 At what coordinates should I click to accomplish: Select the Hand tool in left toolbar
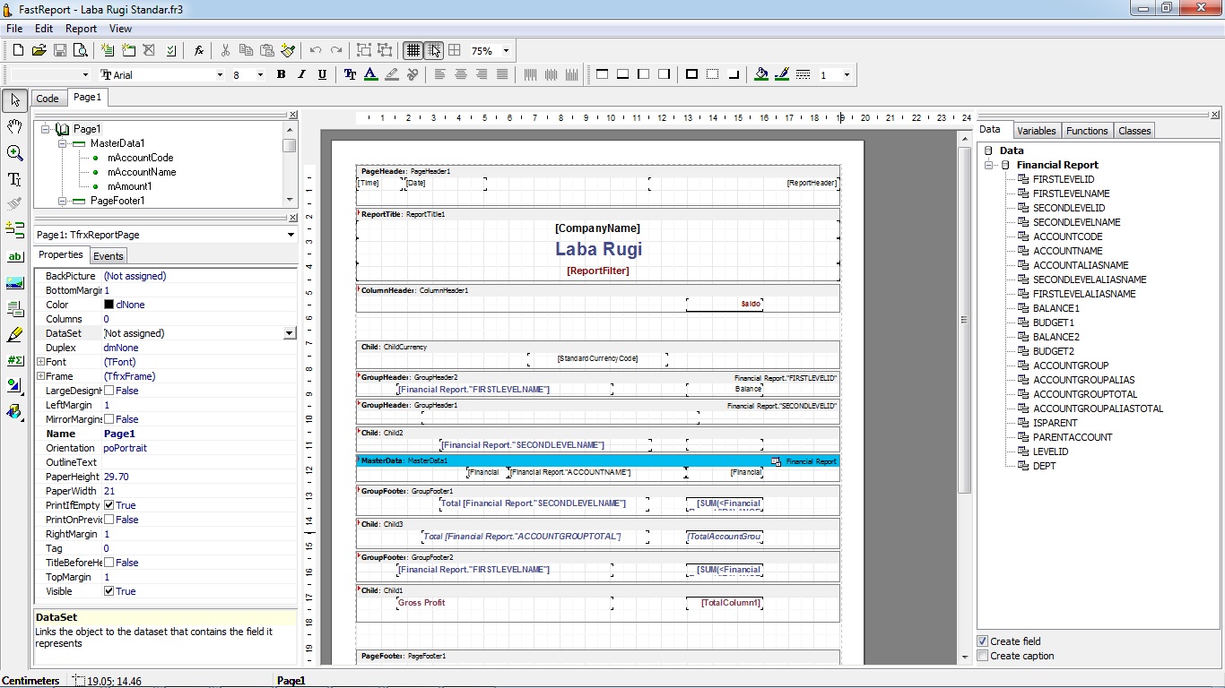coord(14,127)
